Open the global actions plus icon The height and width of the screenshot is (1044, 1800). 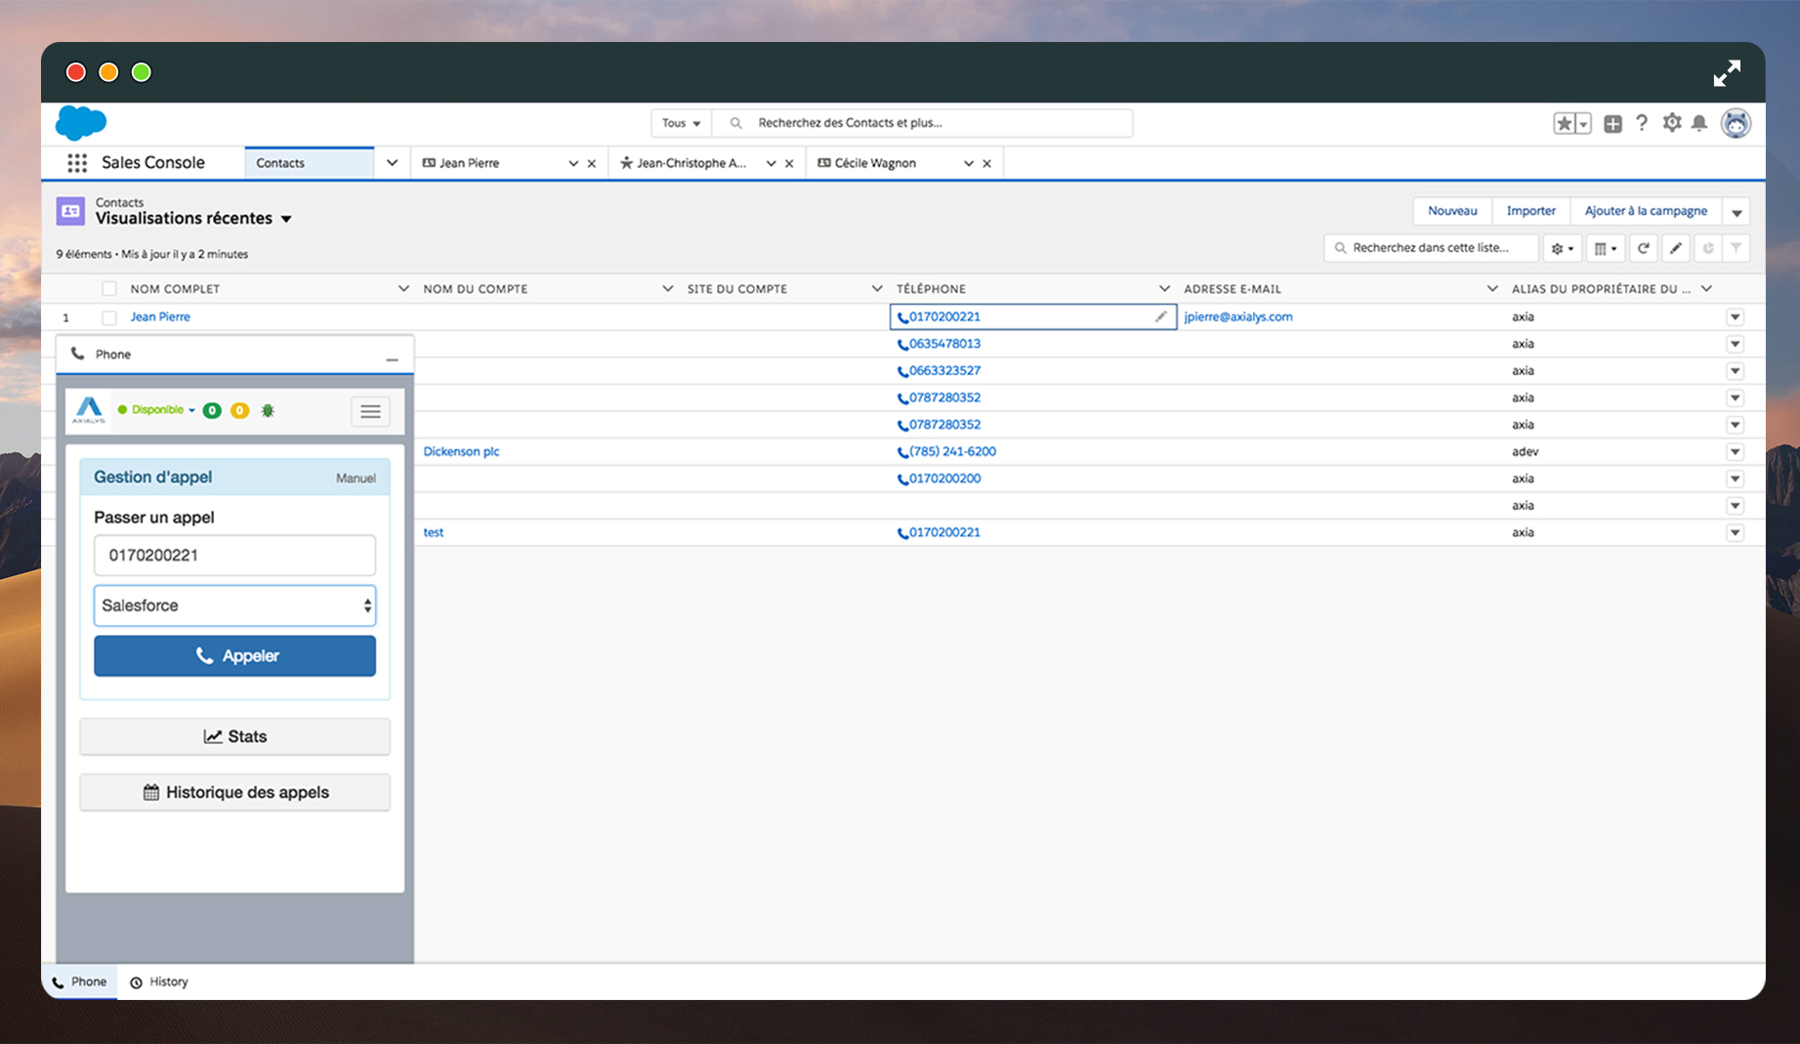pos(1612,124)
